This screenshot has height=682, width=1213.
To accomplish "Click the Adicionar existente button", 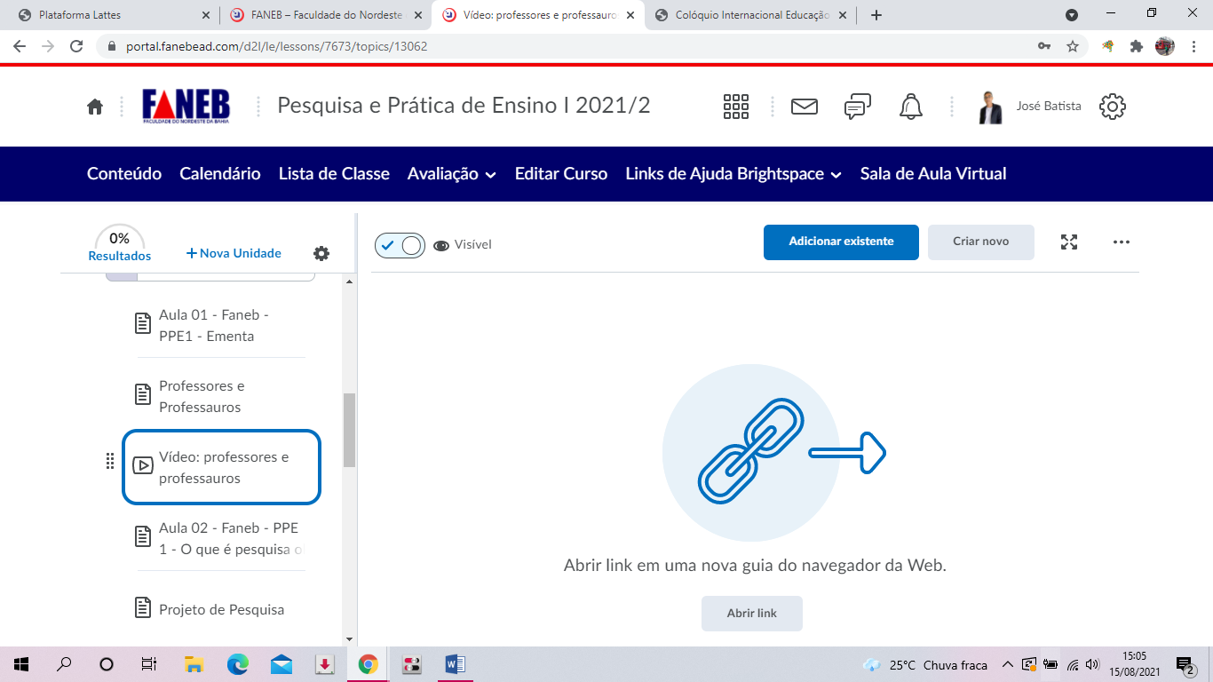I will (x=841, y=242).
